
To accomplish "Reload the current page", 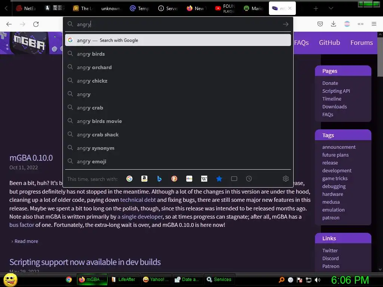I will pos(36,24).
